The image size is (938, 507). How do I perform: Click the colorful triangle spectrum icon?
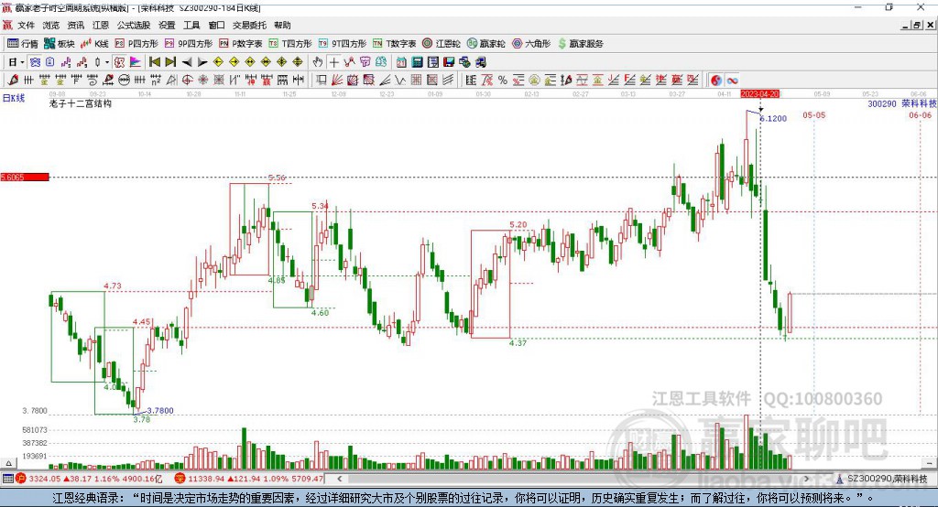pos(136,62)
